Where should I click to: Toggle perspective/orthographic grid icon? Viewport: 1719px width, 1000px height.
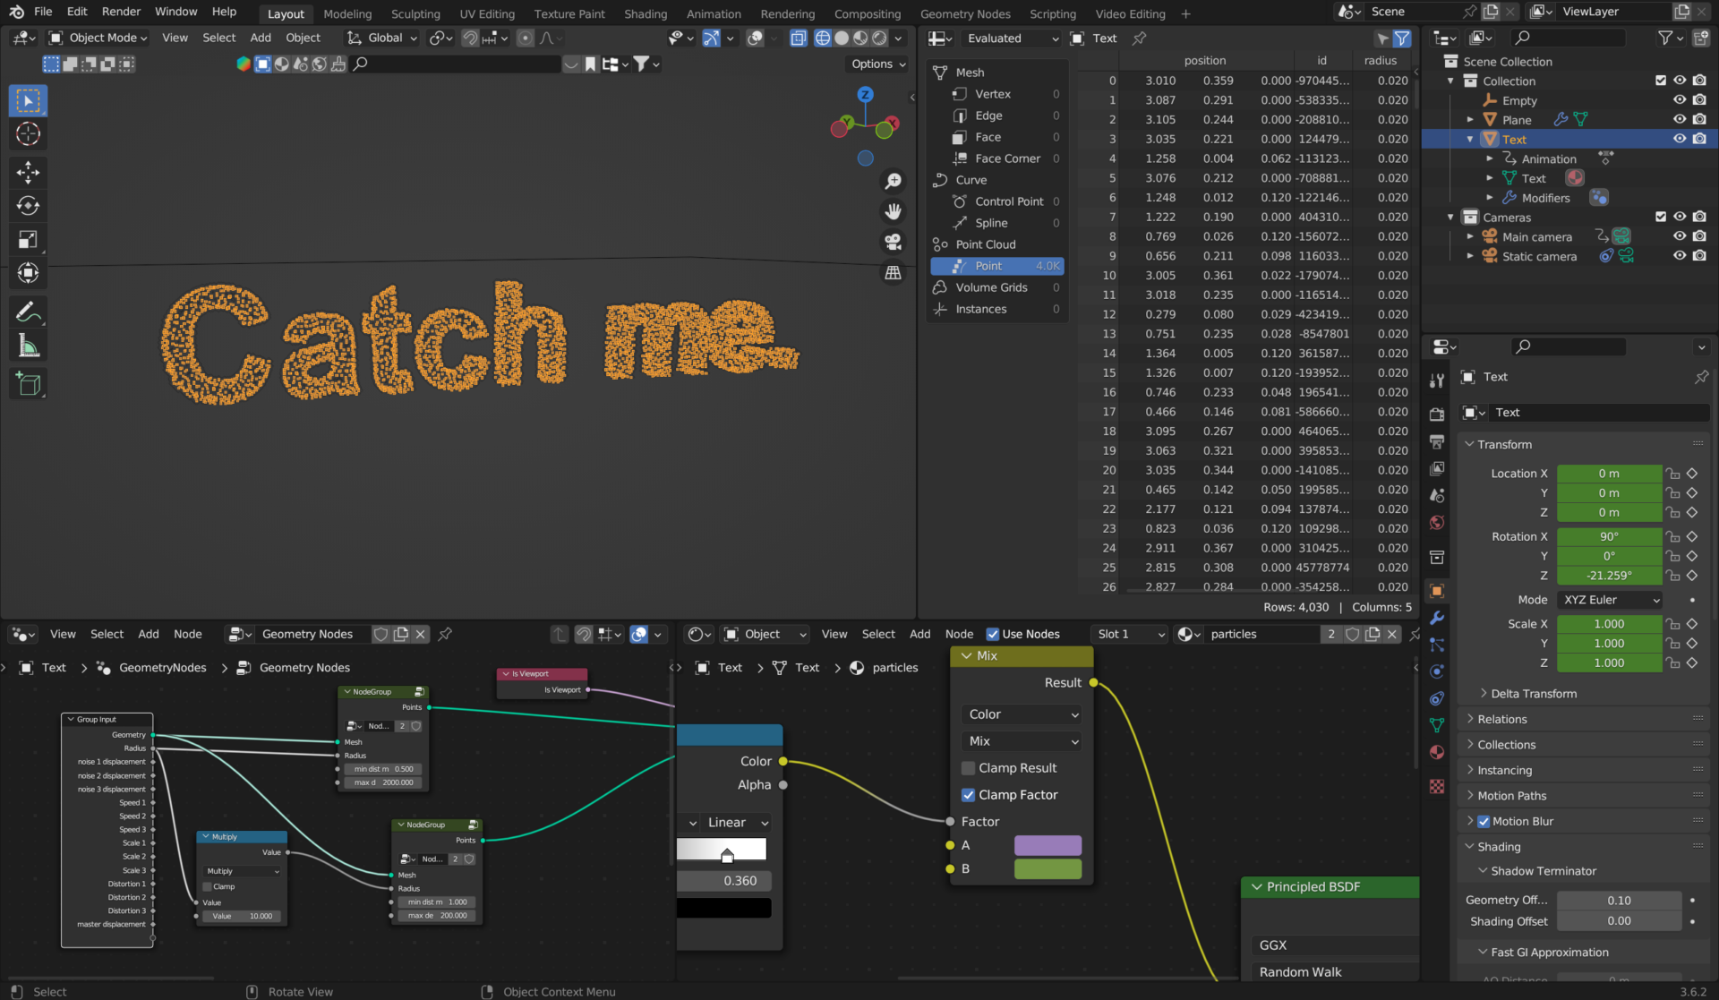[x=893, y=273]
